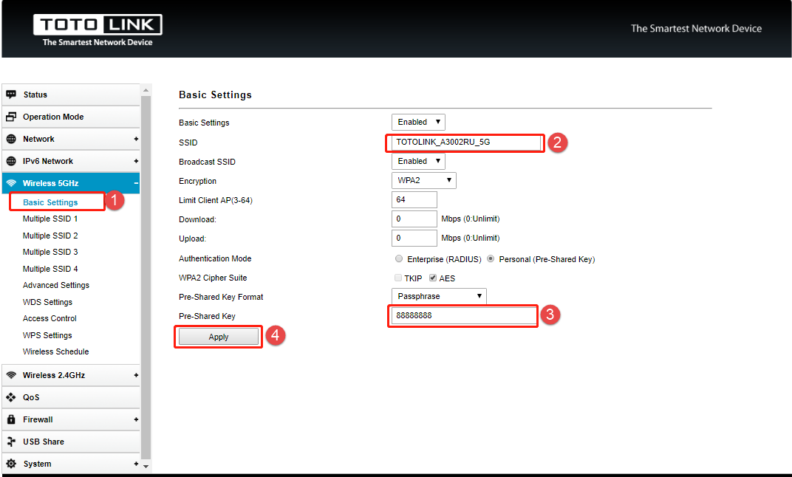Click the Wireless 2.4GHz wifi icon

pyautogui.click(x=11, y=375)
